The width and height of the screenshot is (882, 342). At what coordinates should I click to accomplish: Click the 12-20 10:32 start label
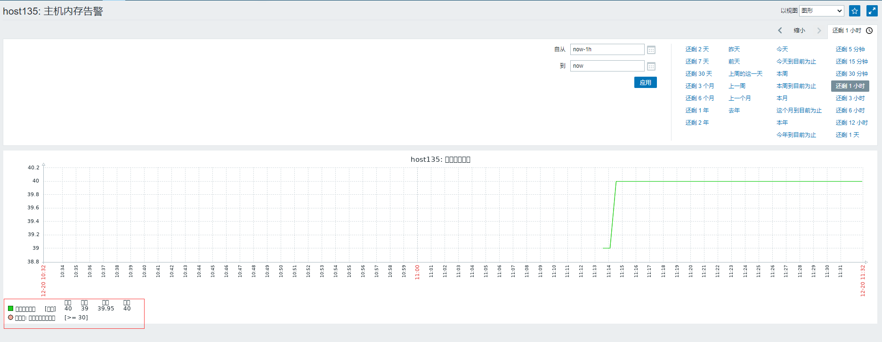(43, 281)
